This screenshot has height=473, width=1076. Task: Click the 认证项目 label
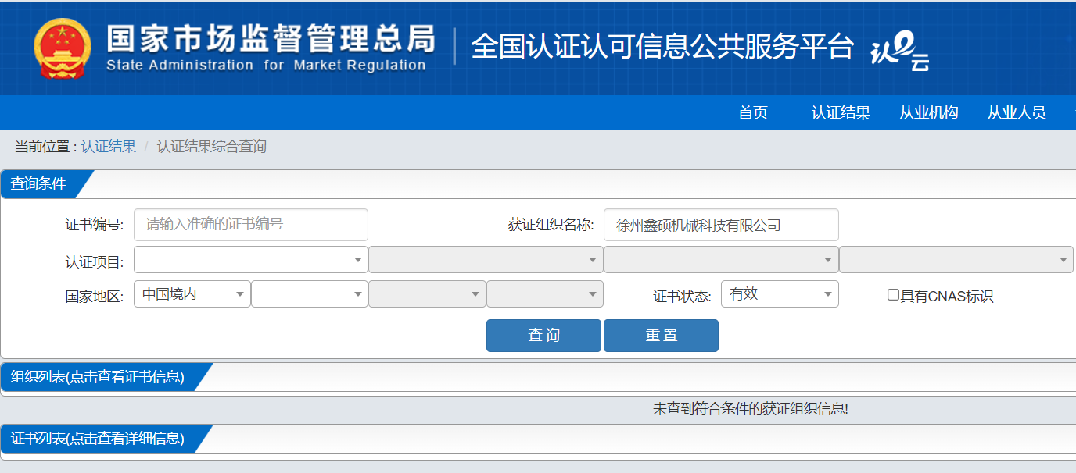coord(95,262)
